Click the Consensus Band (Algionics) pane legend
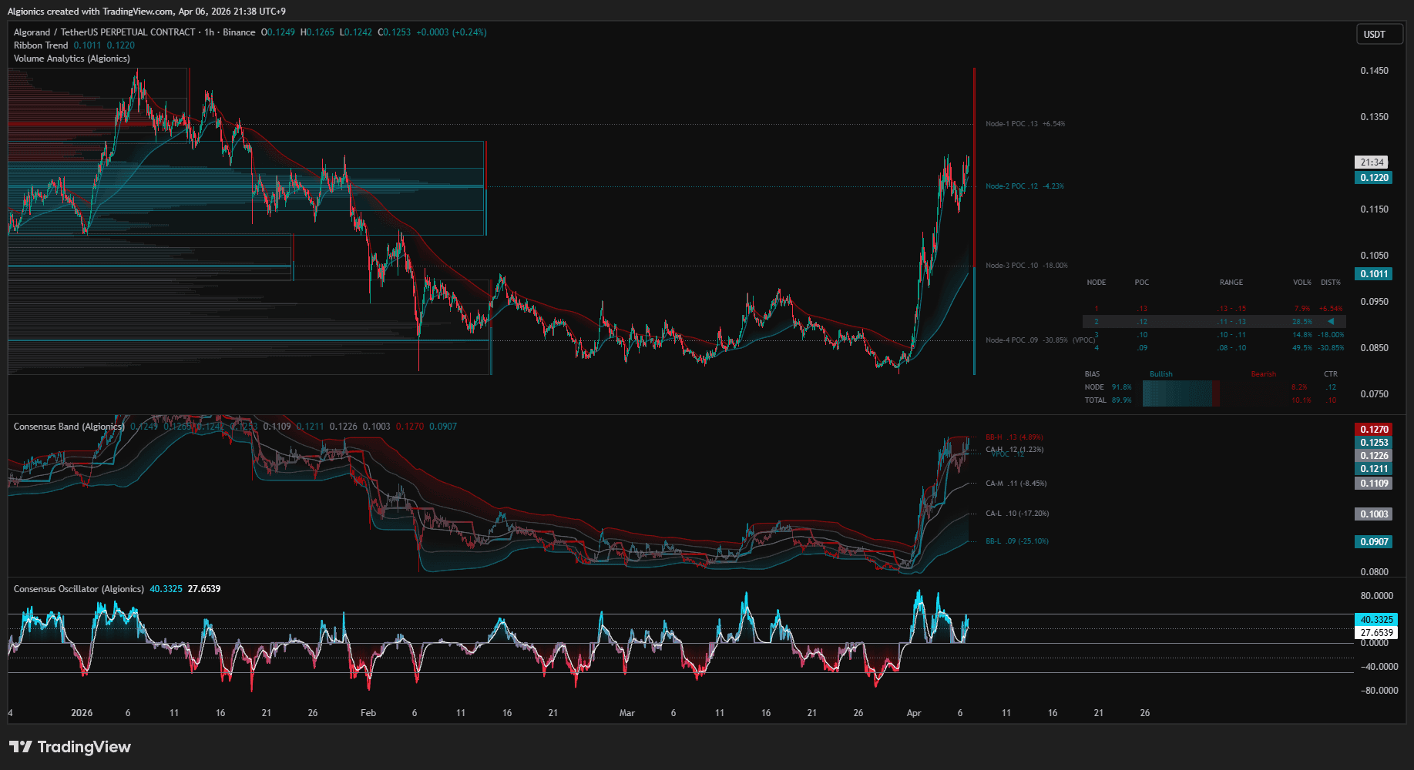This screenshot has height=770, width=1414. click(x=69, y=427)
